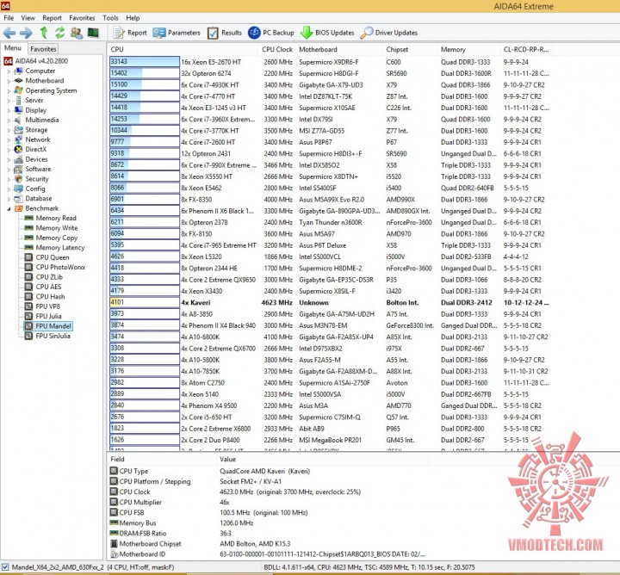Click the green Up arrow icon
Viewport: 620px width, 575px height.
click(x=44, y=33)
